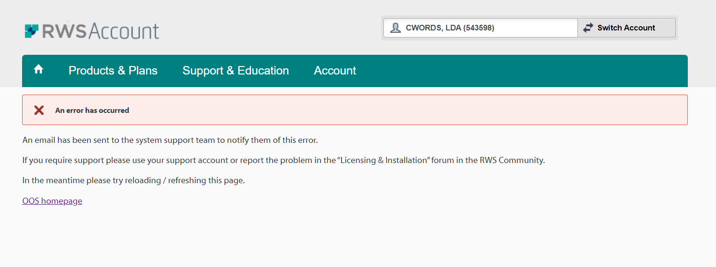This screenshot has height=267, width=716.
Task: Click the user avatar icon beside CWORDS
Action: coord(396,28)
